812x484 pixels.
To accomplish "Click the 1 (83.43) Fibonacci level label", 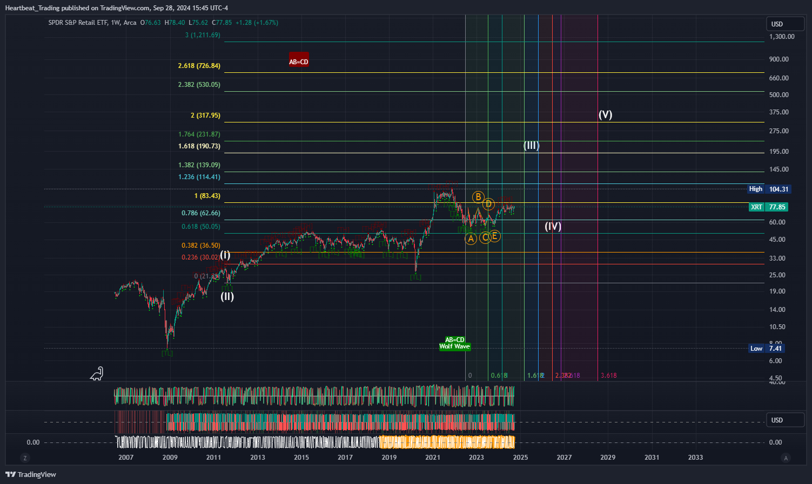I will click(207, 196).
